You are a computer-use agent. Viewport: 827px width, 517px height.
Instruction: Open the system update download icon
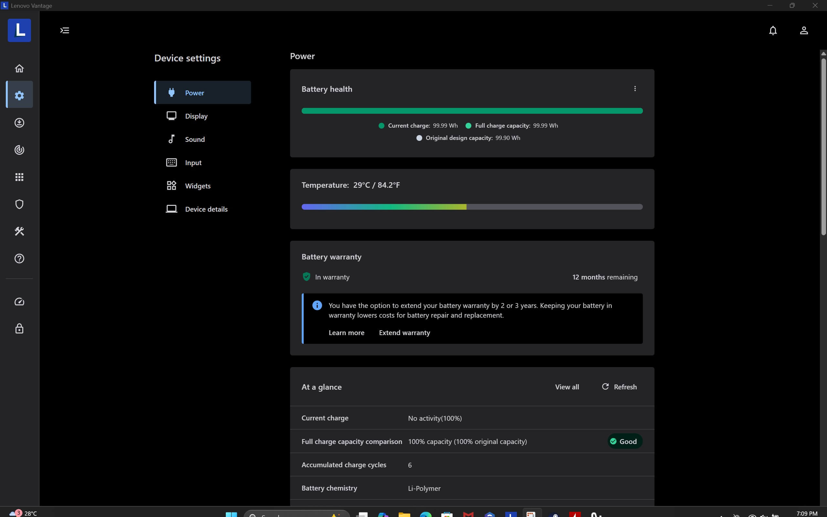[19, 123]
